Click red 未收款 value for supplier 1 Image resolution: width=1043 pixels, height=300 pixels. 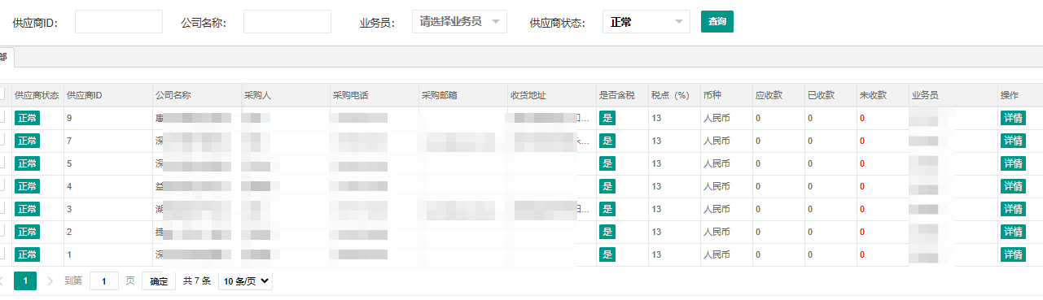(x=862, y=254)
